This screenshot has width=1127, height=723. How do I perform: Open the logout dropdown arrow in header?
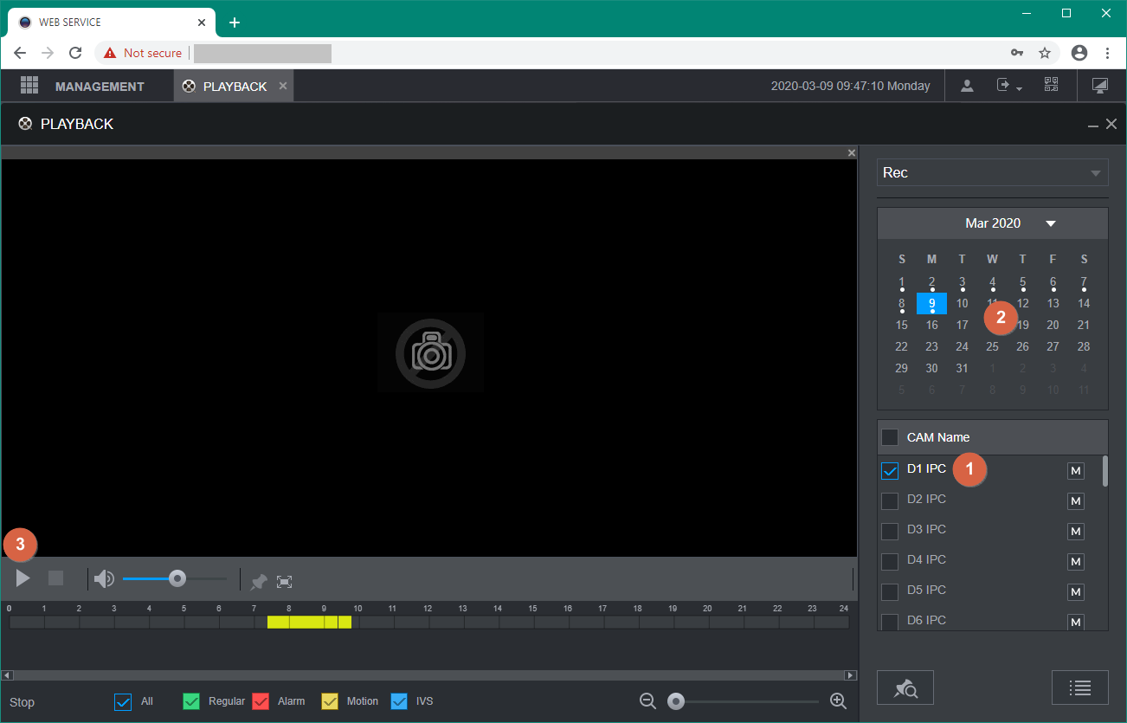coord(1019,88)
